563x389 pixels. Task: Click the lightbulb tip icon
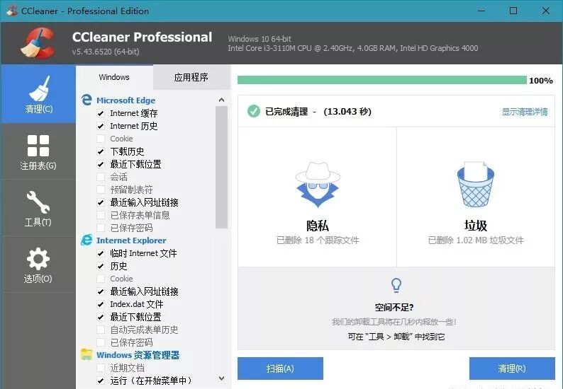396,285
